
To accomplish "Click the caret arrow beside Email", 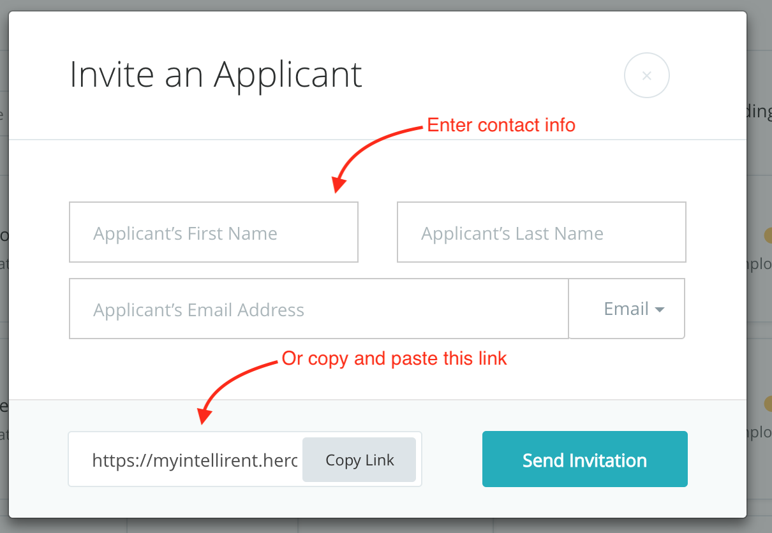I will [x=660, y=310].
